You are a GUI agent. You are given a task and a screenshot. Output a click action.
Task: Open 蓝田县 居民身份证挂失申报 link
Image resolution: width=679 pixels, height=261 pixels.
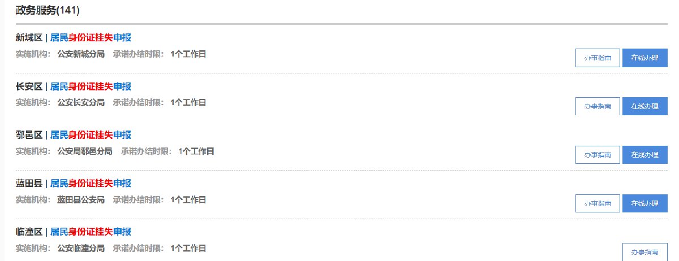pyautogui.click(x=91, y=184)
